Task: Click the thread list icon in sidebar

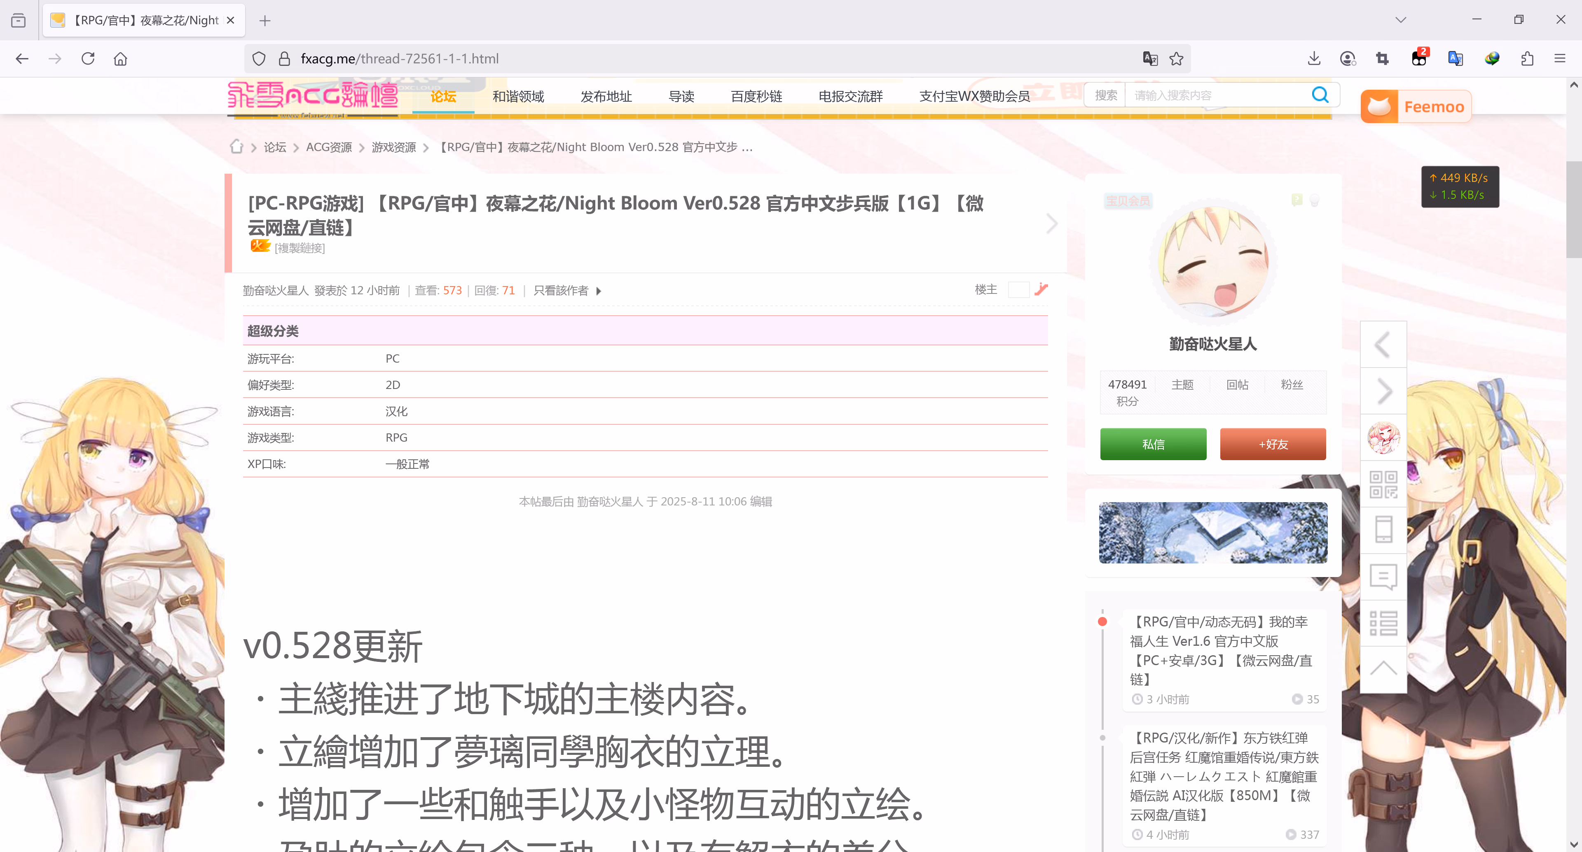Action: [x=1383, y=623]
